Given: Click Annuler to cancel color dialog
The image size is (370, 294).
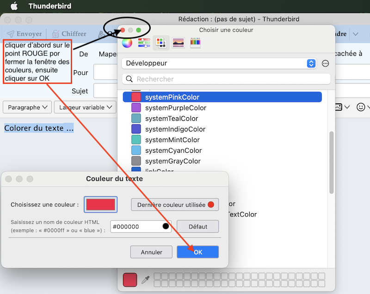Looking at the screenshot, I should pos(151,252).
